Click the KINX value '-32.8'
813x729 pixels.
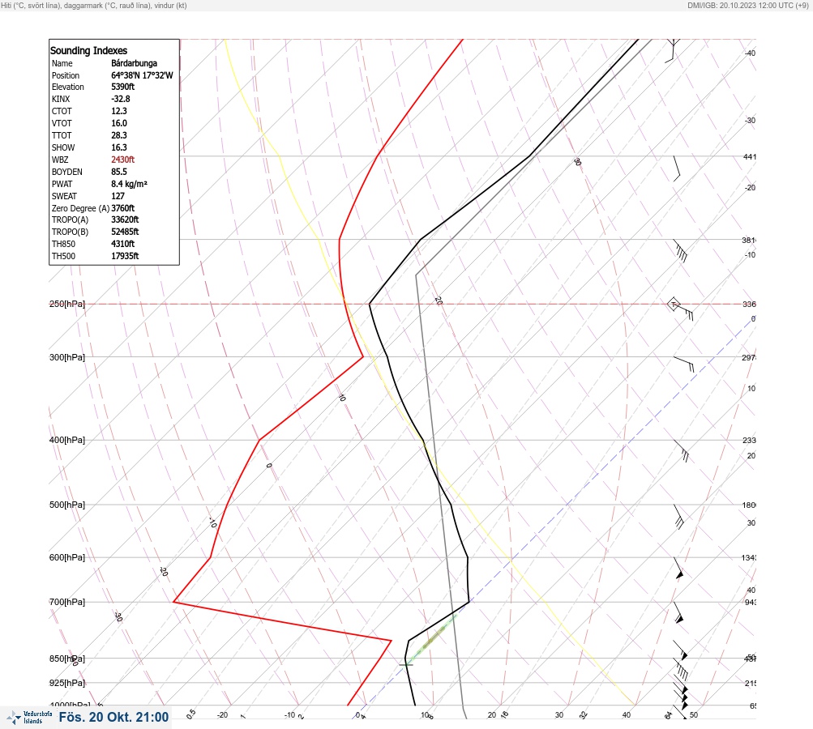(121, 99)
